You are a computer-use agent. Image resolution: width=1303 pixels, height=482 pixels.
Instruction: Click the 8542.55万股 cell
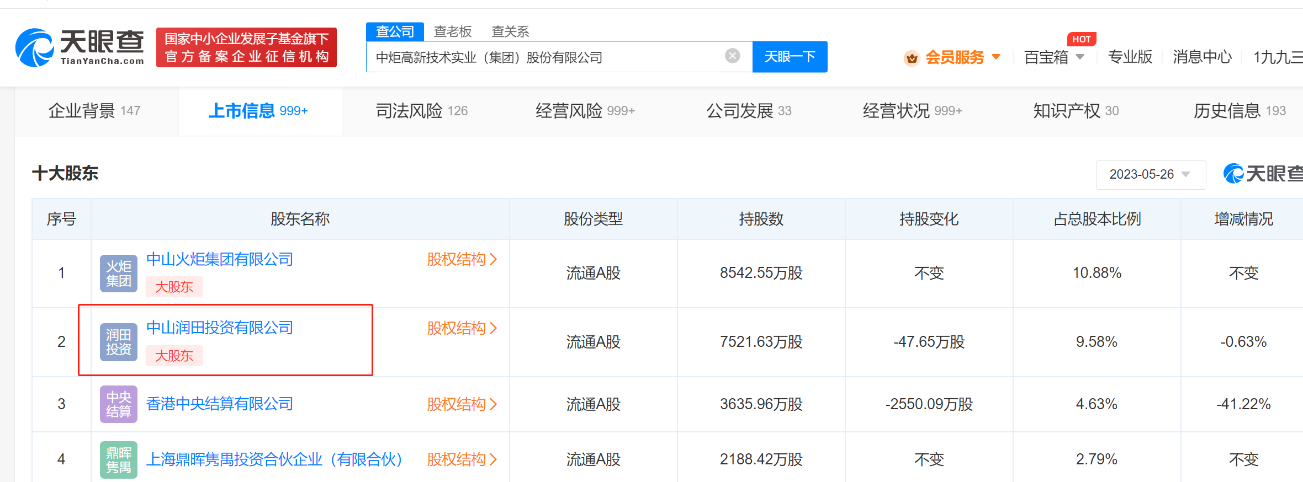tap(761, 274)
